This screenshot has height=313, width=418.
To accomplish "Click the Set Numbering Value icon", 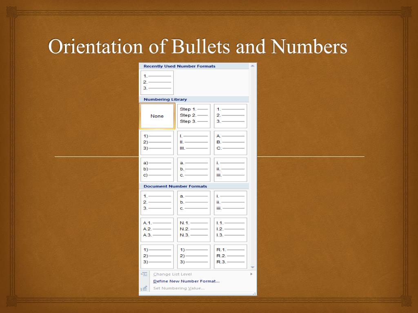I will point(144,288).
